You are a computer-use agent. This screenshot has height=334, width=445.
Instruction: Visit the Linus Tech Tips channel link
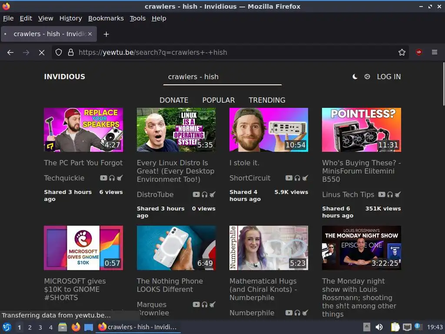(348, 194)
